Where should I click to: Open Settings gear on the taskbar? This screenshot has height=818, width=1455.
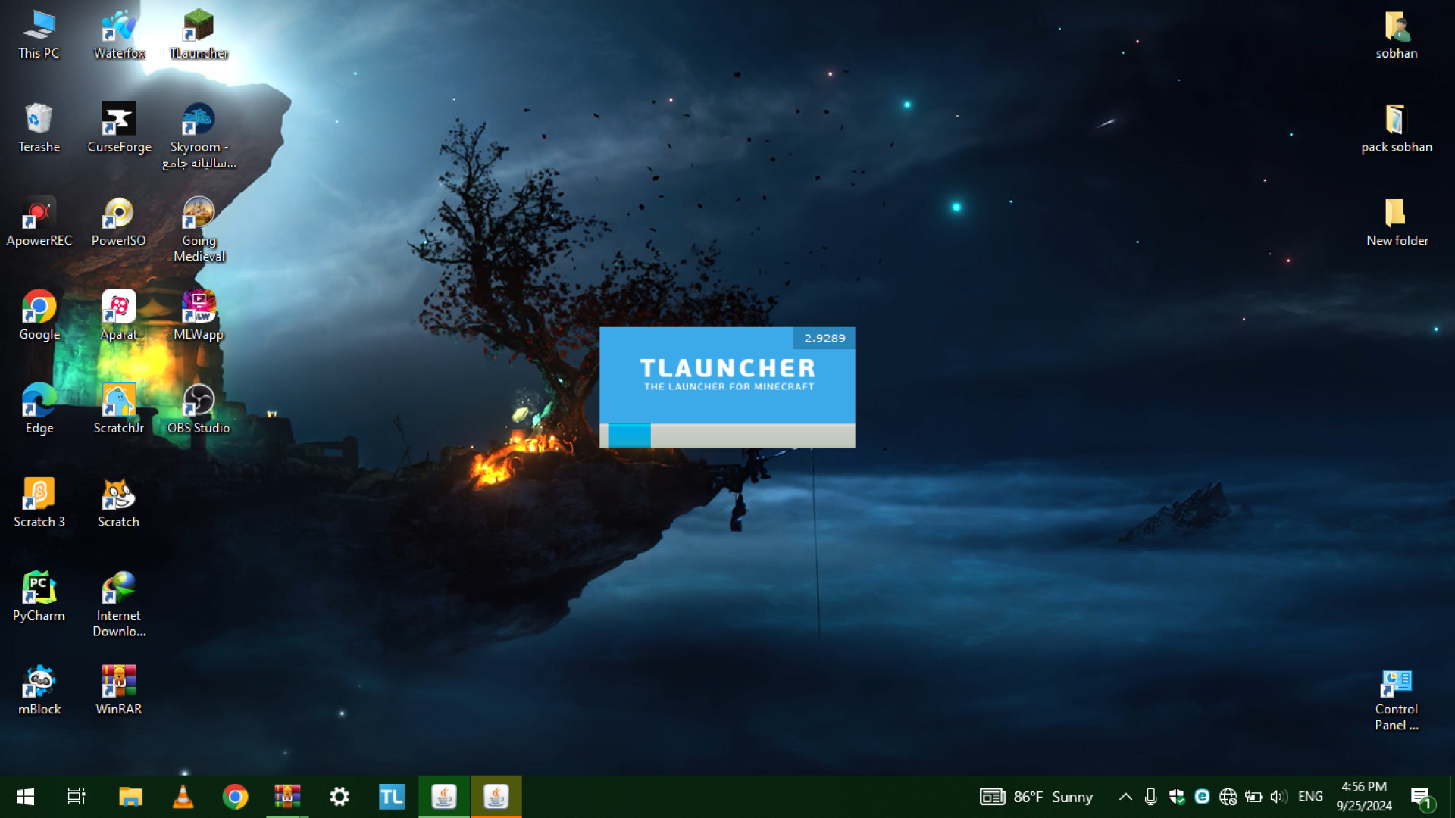pyautogui.click(x=339, y=797)
